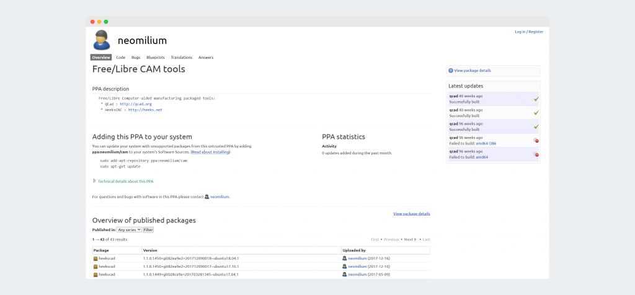Go to the Blueprints tab
635x295 pixels.
point(156,58)
